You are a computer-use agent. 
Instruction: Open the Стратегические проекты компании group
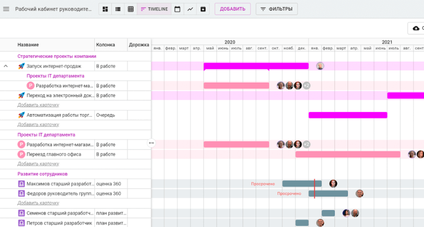point(57,56)
